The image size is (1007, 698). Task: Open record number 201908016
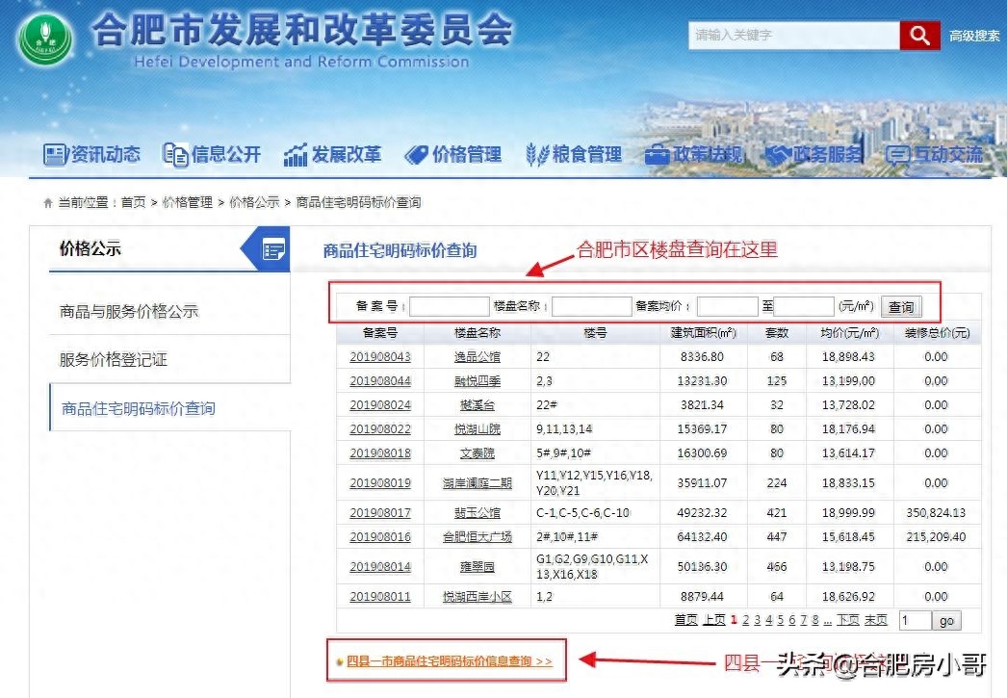[380, 537]
